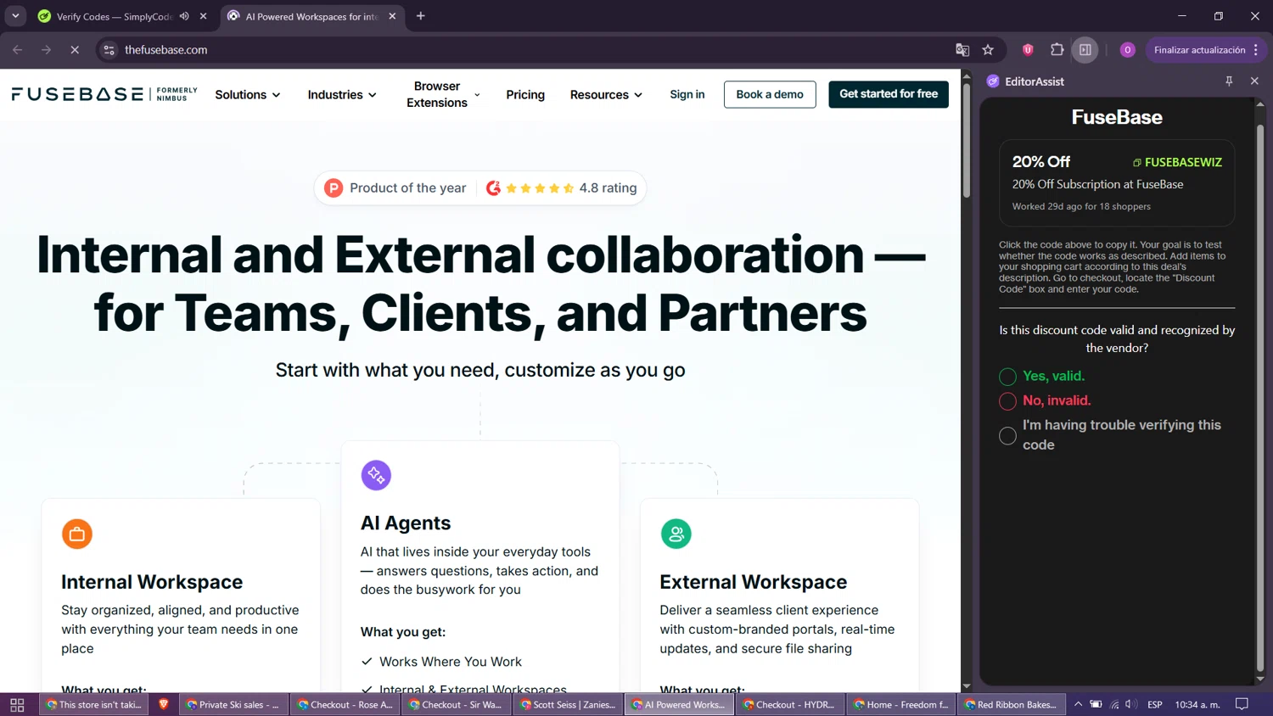
Task: Select the 'No, invalid.' radio option
Action: coord(1007,401)
